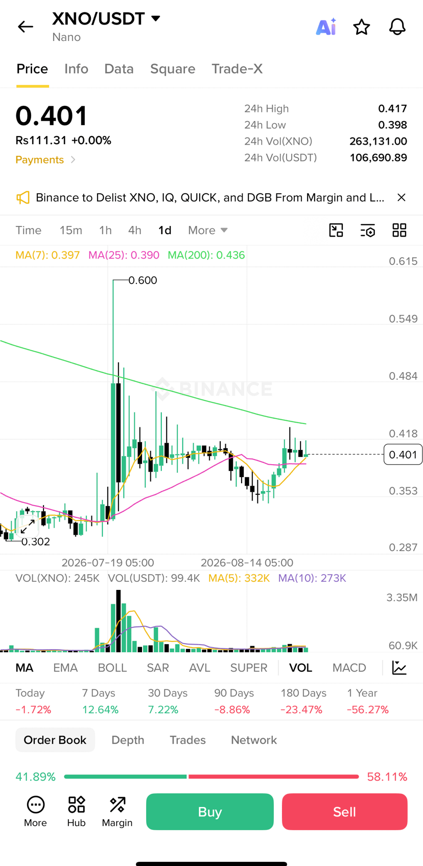423x866 pixels.
Task: Select the Time chart interval
Action: point(29,230)
